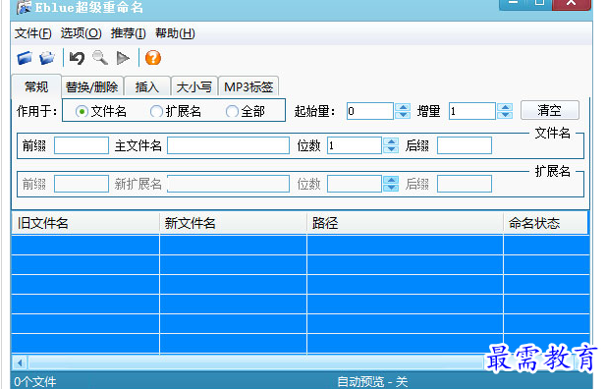Click the horizontal scrollbar left arrow
This screenshot has height=389, width=606.
coord(20,362)
